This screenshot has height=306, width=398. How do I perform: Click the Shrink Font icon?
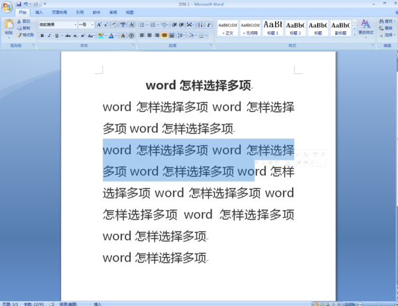coord(106,25)
